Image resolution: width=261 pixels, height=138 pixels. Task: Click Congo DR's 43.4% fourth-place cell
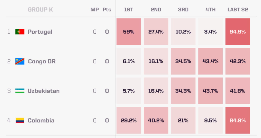(x=210, y=61)
